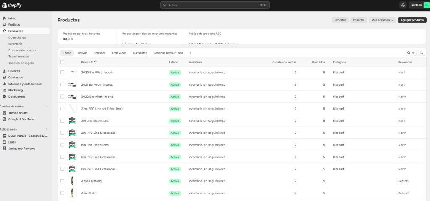Check the 2020 Bar Width Inserts row
430x201 pixels.
click(x=62, y=73)
